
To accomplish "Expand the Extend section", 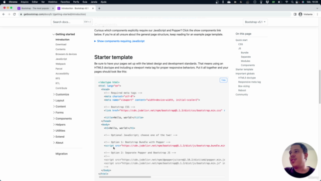I will pos(59,137).
